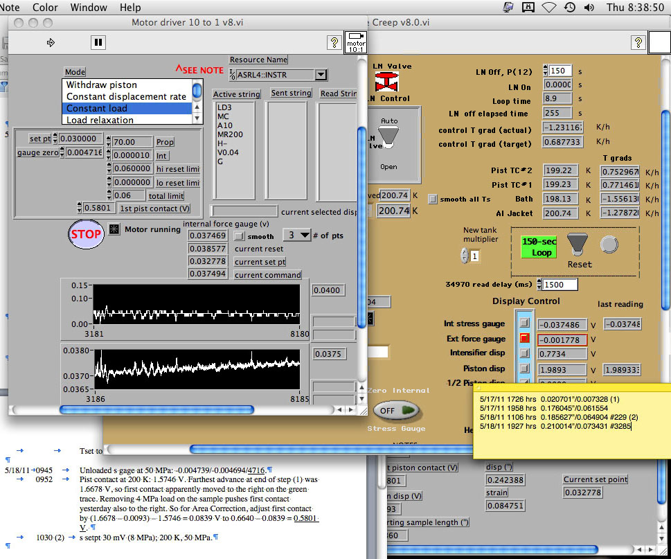Select Load relaxation in Mode list

[100, 120]
